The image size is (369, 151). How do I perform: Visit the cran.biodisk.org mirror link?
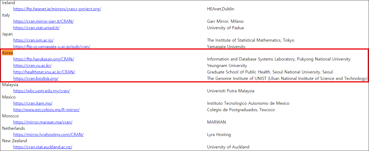point(36,78)
